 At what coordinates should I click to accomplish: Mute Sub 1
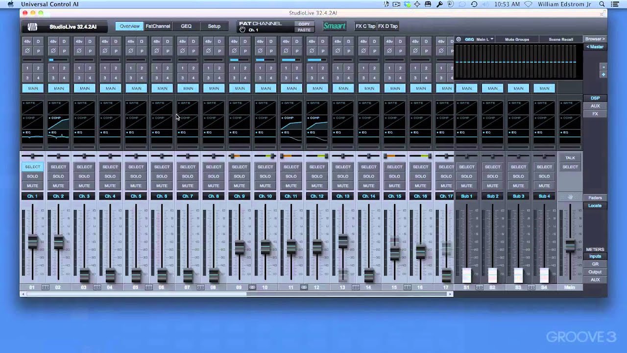tap(467, 185)
